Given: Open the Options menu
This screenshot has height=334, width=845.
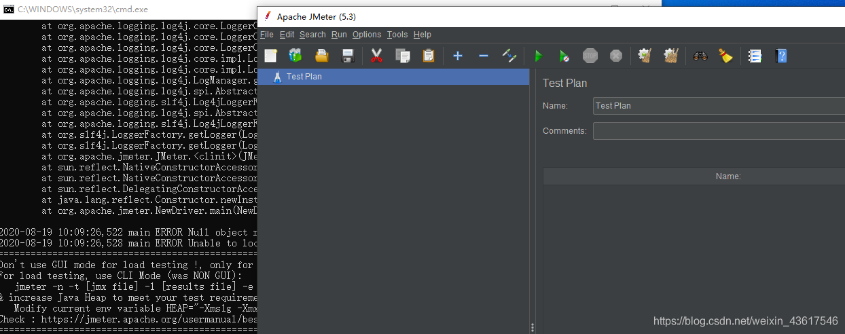Looking at the screenshot, I should coord(367,35).
